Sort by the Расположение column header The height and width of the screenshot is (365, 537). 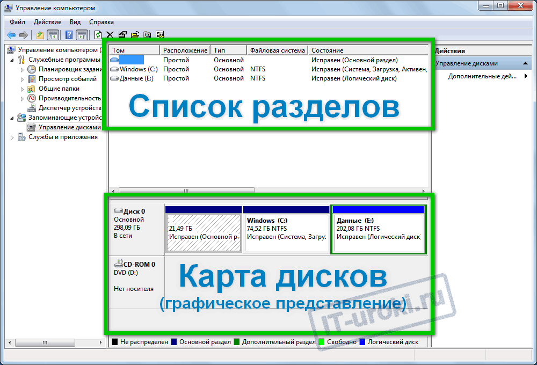coord(185,50)
